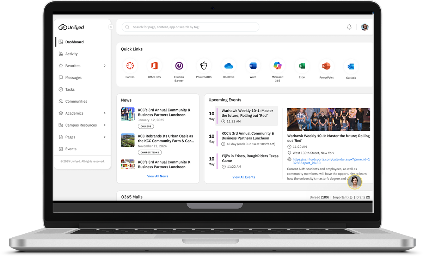
Task: Open the Outlook quick link icon
Action: coord(351,66)
